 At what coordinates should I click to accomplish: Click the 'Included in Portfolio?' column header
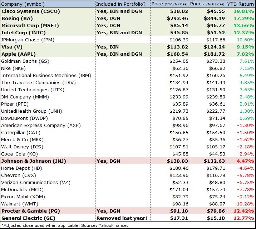(121, 4)
